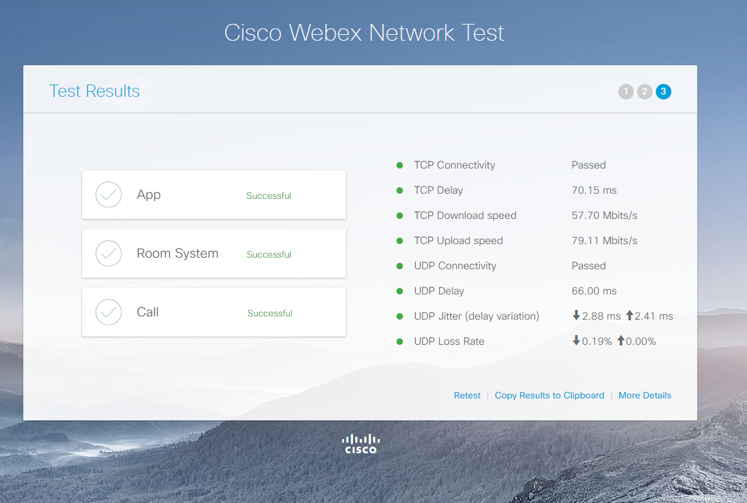
Task: Click the TCP Connectivity label
Action: [455, 165]
